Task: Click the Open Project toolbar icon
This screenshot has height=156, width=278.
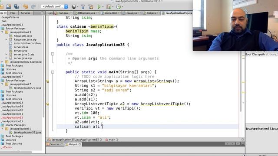Action: point(8,7)
